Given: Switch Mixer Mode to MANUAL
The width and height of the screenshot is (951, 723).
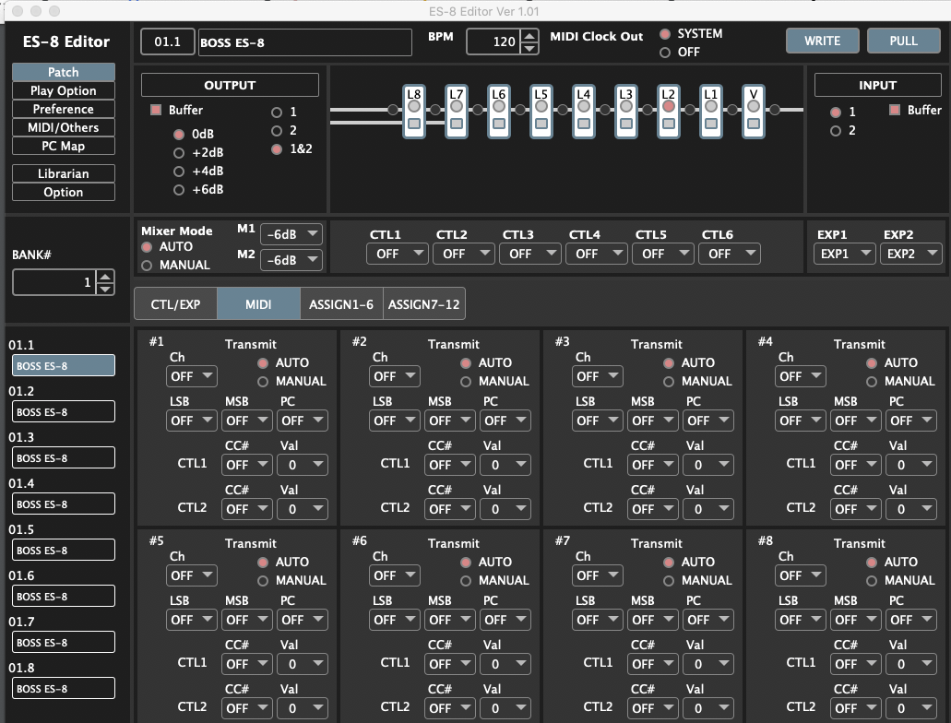Looking at the screenshot, I should point(147,265).
